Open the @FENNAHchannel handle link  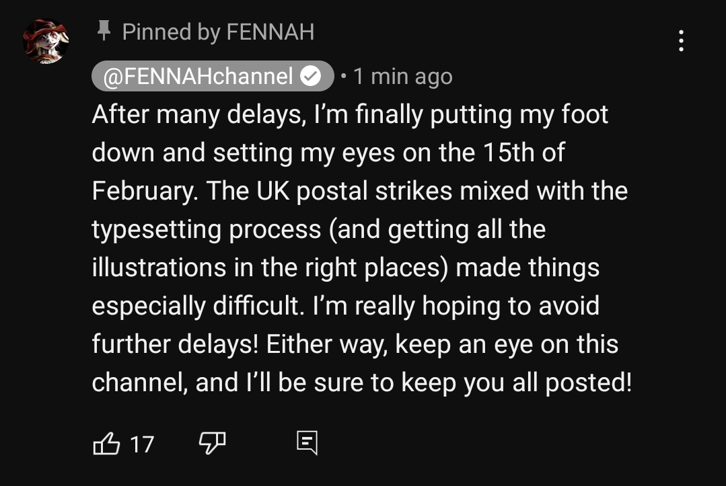(198, 77)
